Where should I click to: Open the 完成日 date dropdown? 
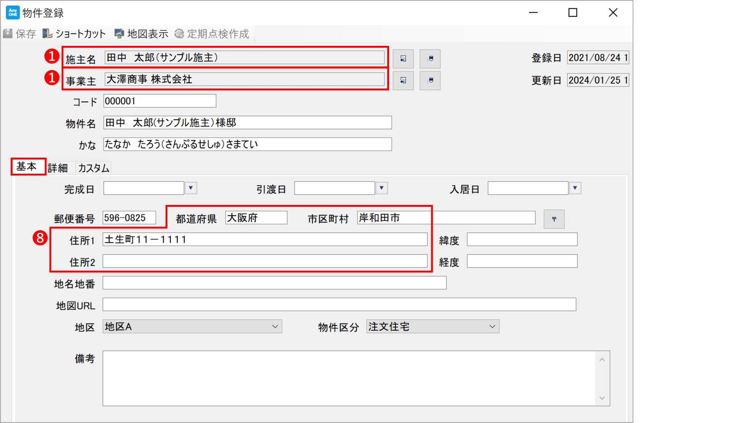191,188
